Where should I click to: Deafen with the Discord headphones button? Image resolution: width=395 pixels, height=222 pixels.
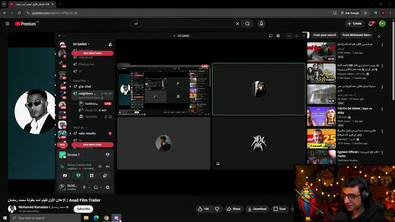(x=96, y=187)
